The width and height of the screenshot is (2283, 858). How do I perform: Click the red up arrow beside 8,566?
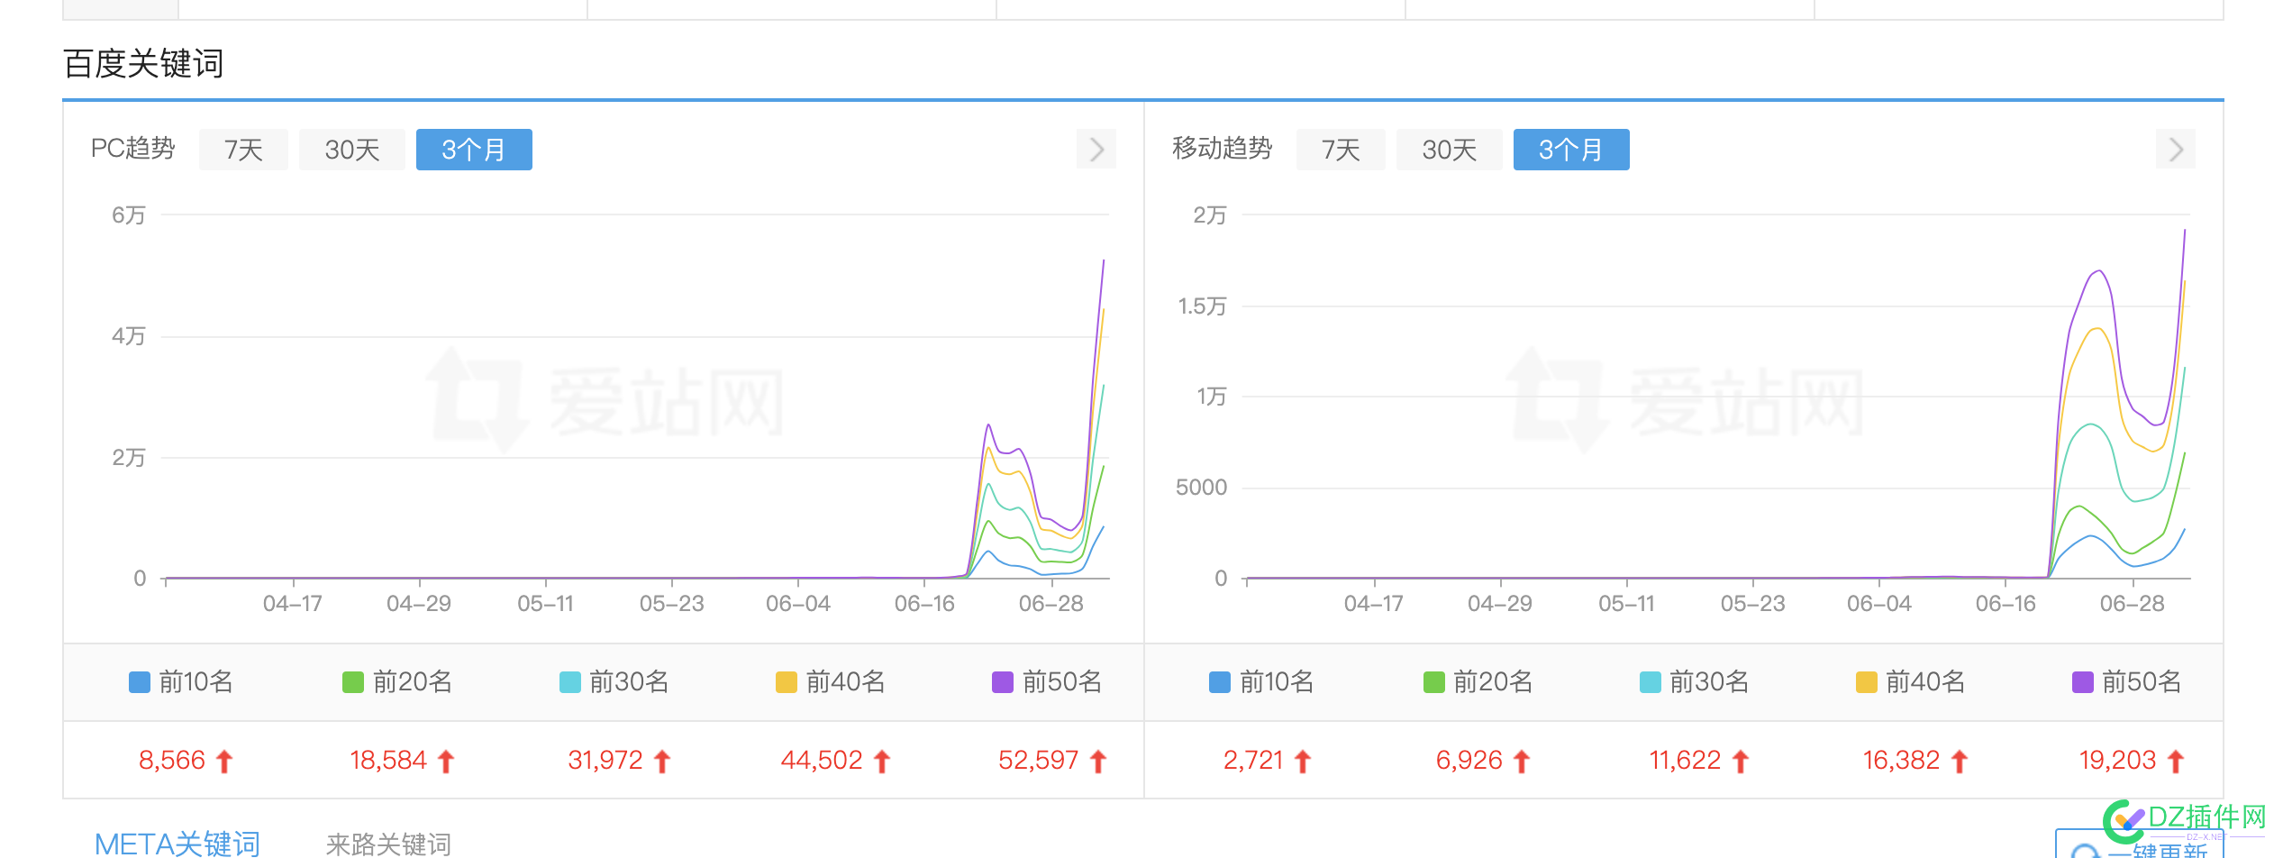click(x=224, y=762)
